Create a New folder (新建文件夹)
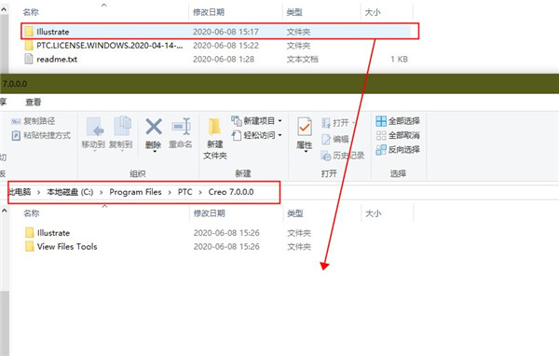Viewport: 559px width, 356px height. 215,139
